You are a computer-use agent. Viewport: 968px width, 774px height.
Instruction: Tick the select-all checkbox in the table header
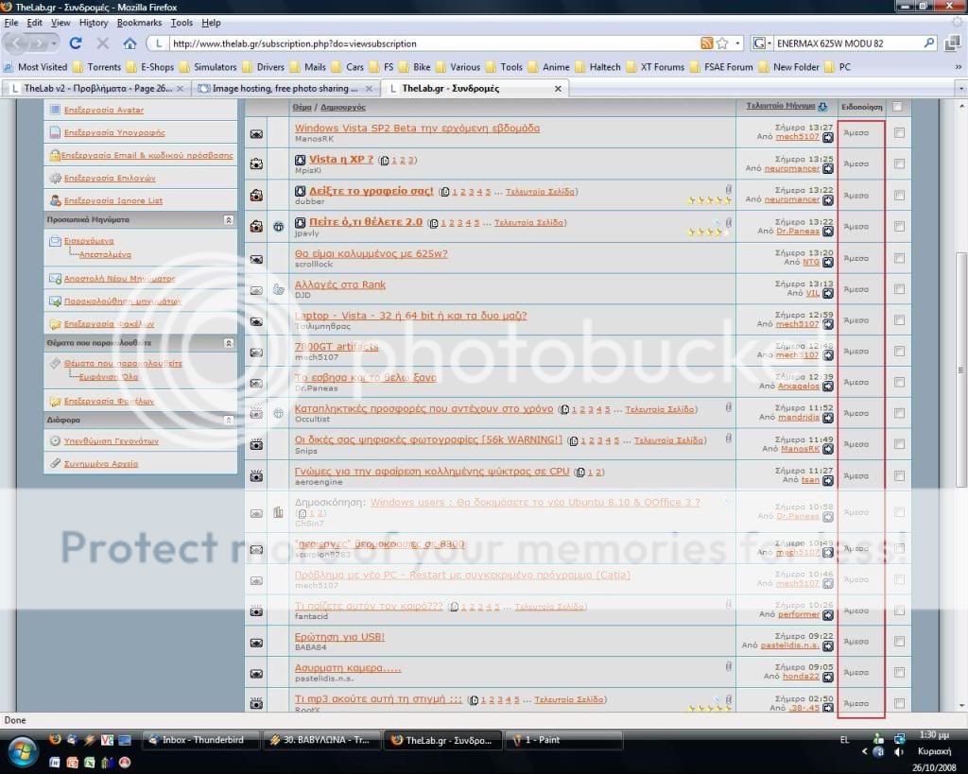pyautogui.click(x=897, y=107)
